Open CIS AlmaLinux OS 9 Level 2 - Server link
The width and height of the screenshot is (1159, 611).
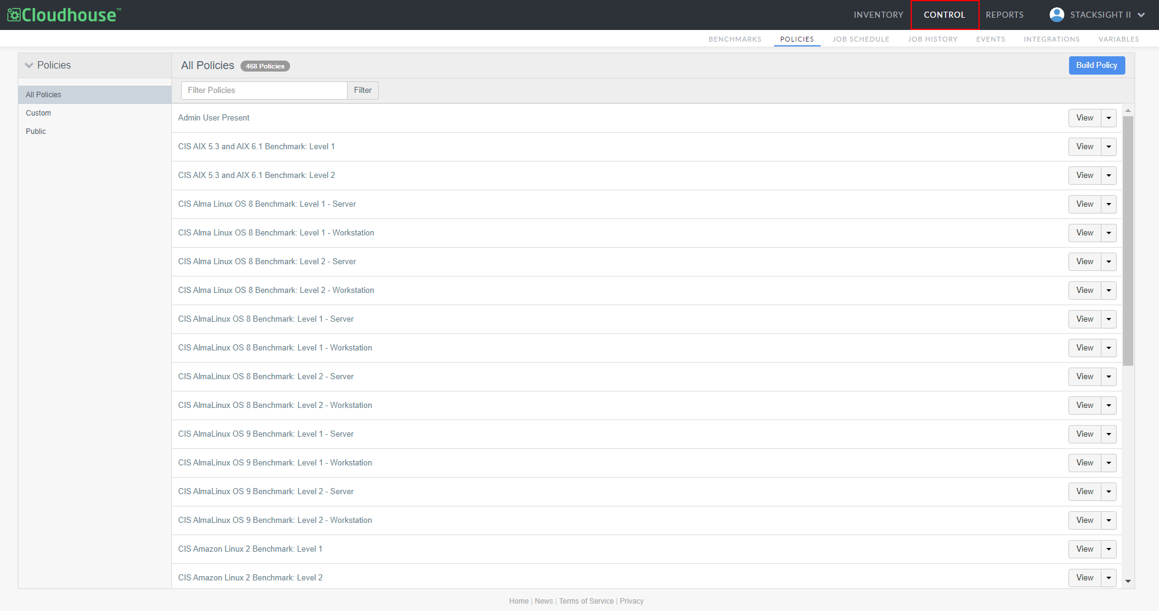(266, 492)
